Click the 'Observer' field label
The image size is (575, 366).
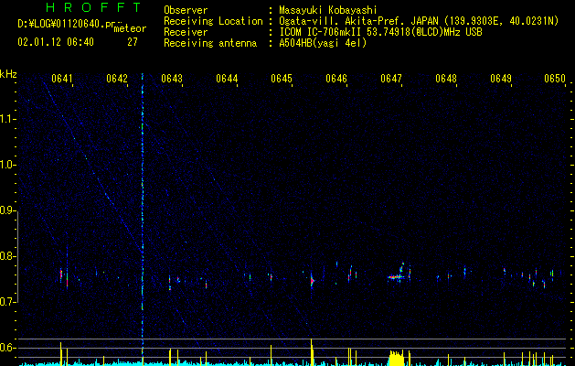point(186,10)
